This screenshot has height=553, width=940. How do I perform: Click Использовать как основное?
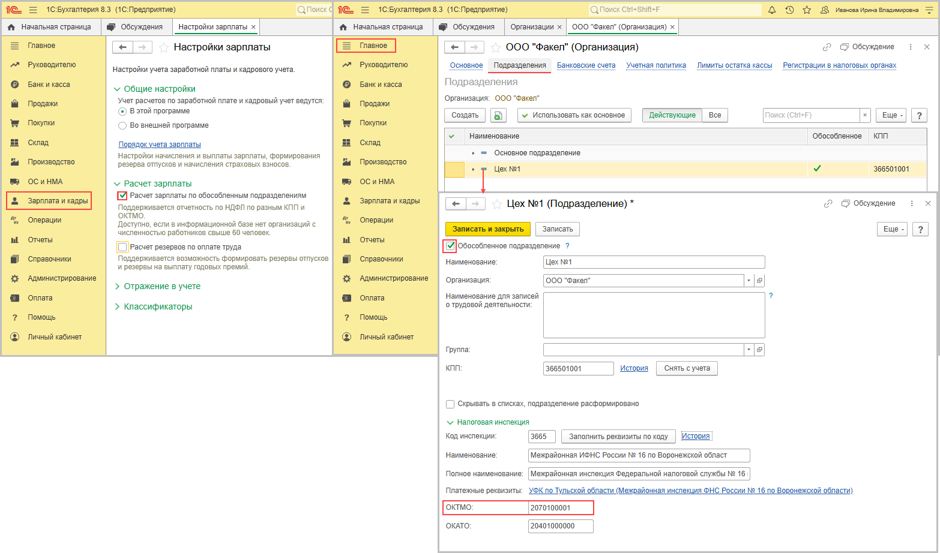[x=574, y=115]
